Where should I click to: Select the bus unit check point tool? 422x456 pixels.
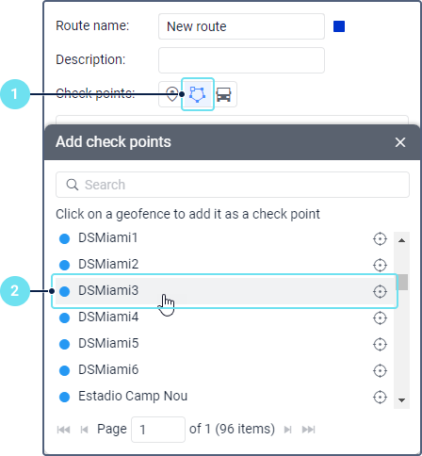point(223,94)
